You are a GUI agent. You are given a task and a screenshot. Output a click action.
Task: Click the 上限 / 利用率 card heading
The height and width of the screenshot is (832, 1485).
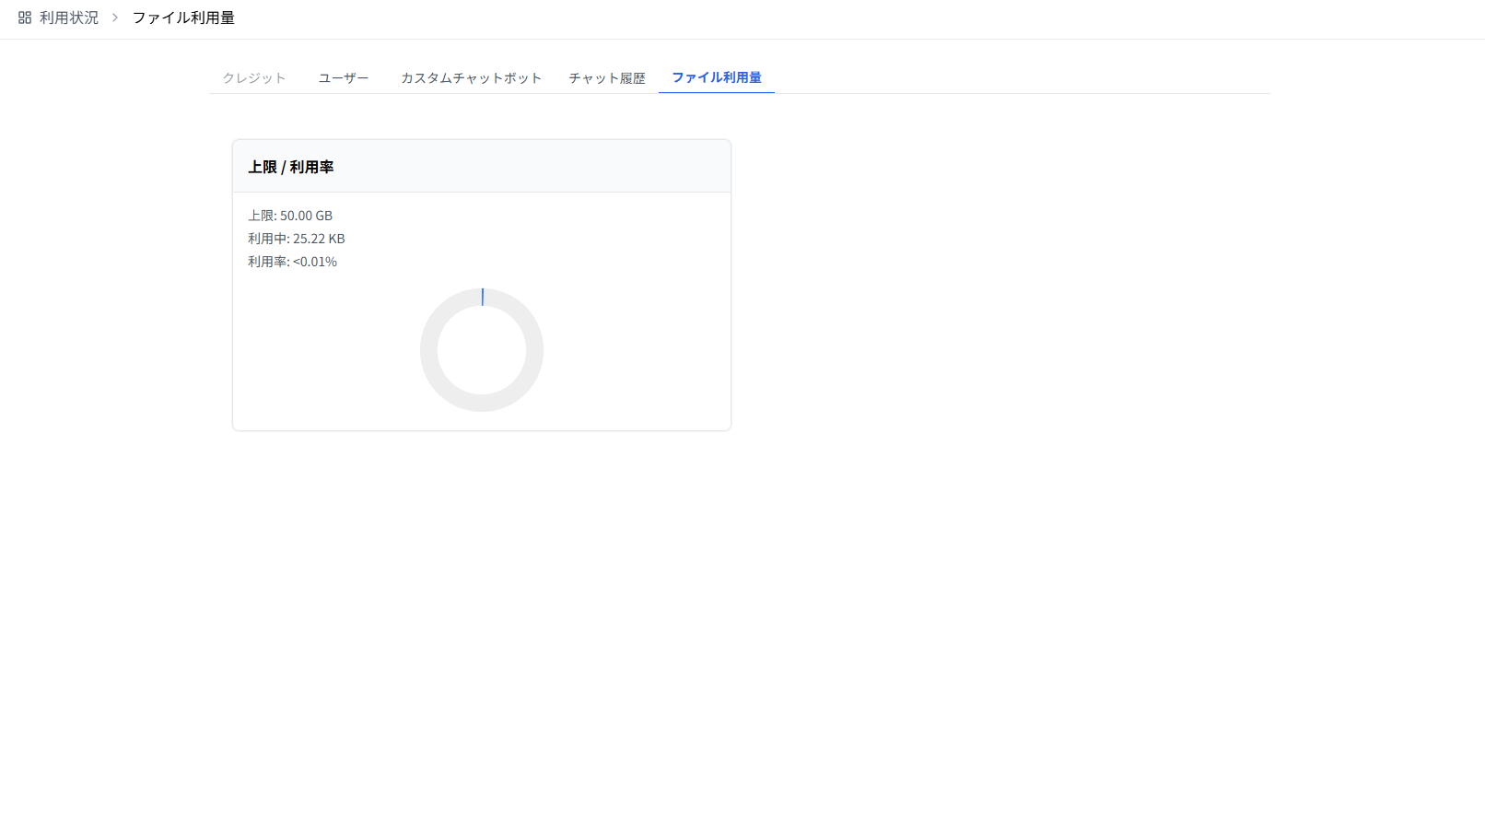coord(291,167)
